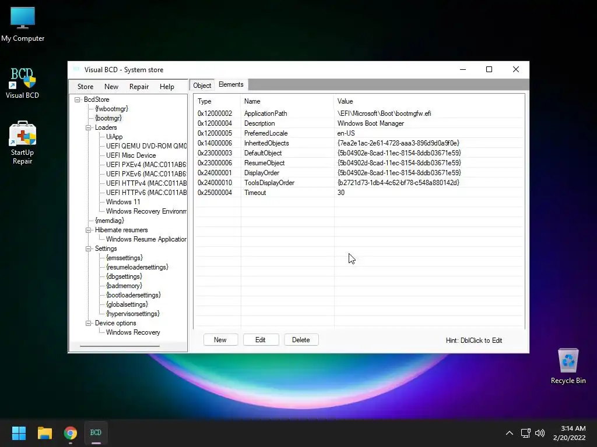The height and width of the screenshot is (447, 597).
Task: Show hidden tray icons chevron
Action: point(510,433)
